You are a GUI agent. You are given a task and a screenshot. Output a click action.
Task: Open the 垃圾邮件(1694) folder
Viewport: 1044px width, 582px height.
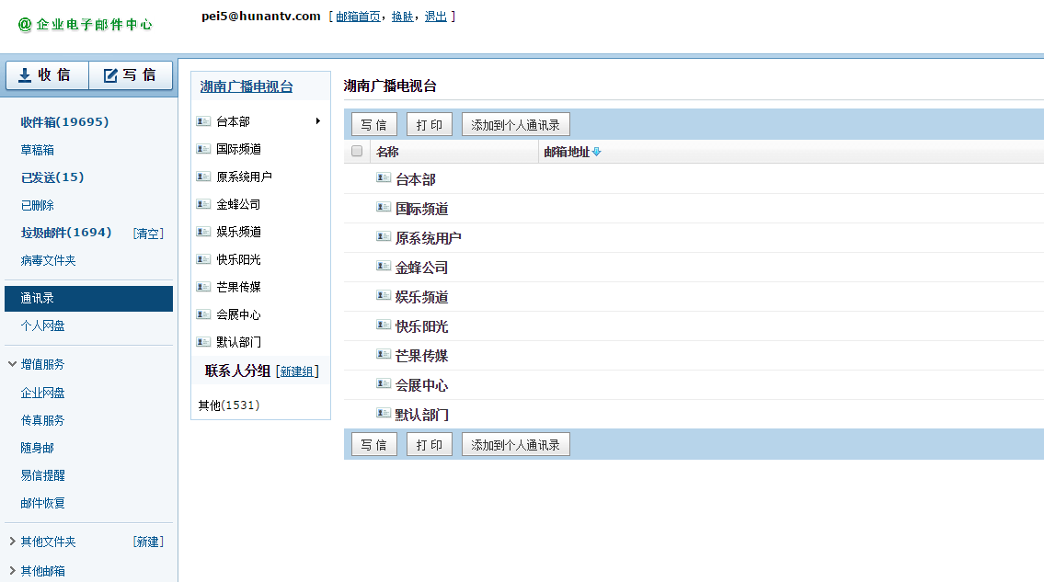click(66, 233)
